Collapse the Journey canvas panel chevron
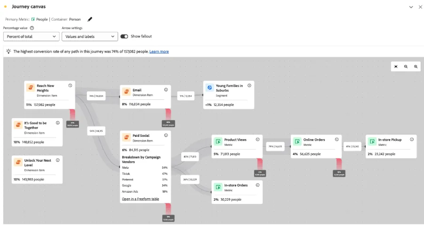 coord(411,7)
